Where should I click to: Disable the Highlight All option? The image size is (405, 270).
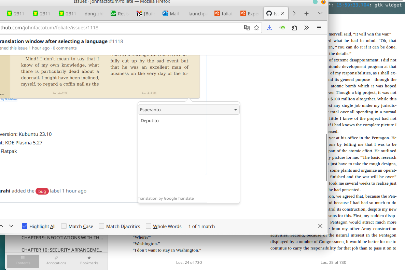pos(25,226)
